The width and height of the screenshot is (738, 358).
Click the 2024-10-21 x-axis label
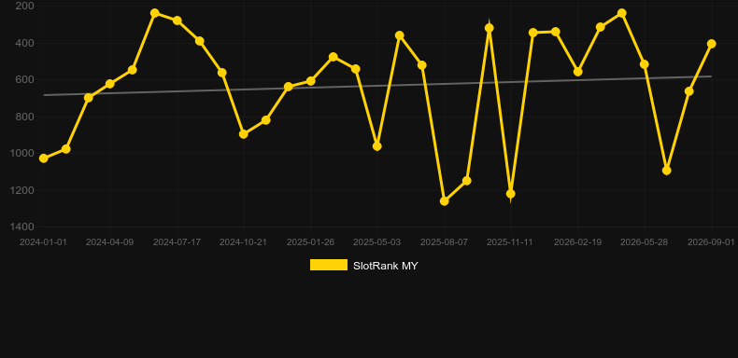pos(243,242)
